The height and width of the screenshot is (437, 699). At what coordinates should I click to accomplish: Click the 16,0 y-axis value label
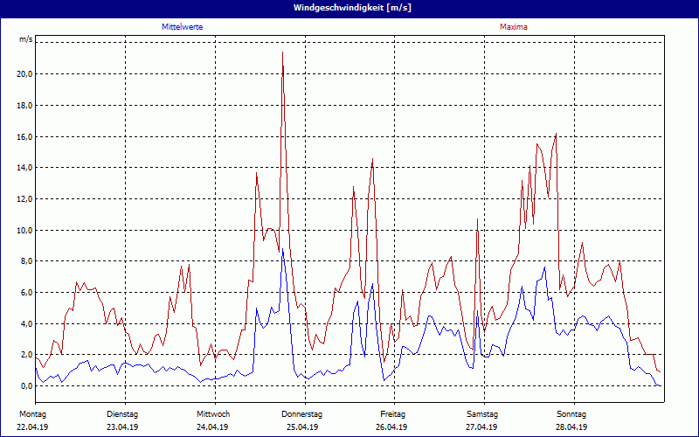click(x=24, y=137)
